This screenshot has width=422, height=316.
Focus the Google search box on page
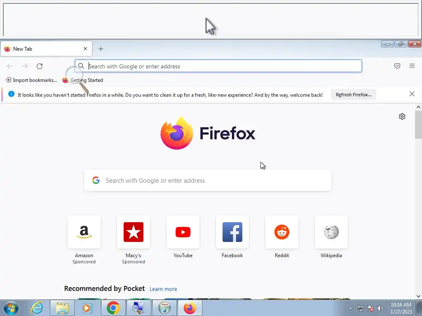208,180
